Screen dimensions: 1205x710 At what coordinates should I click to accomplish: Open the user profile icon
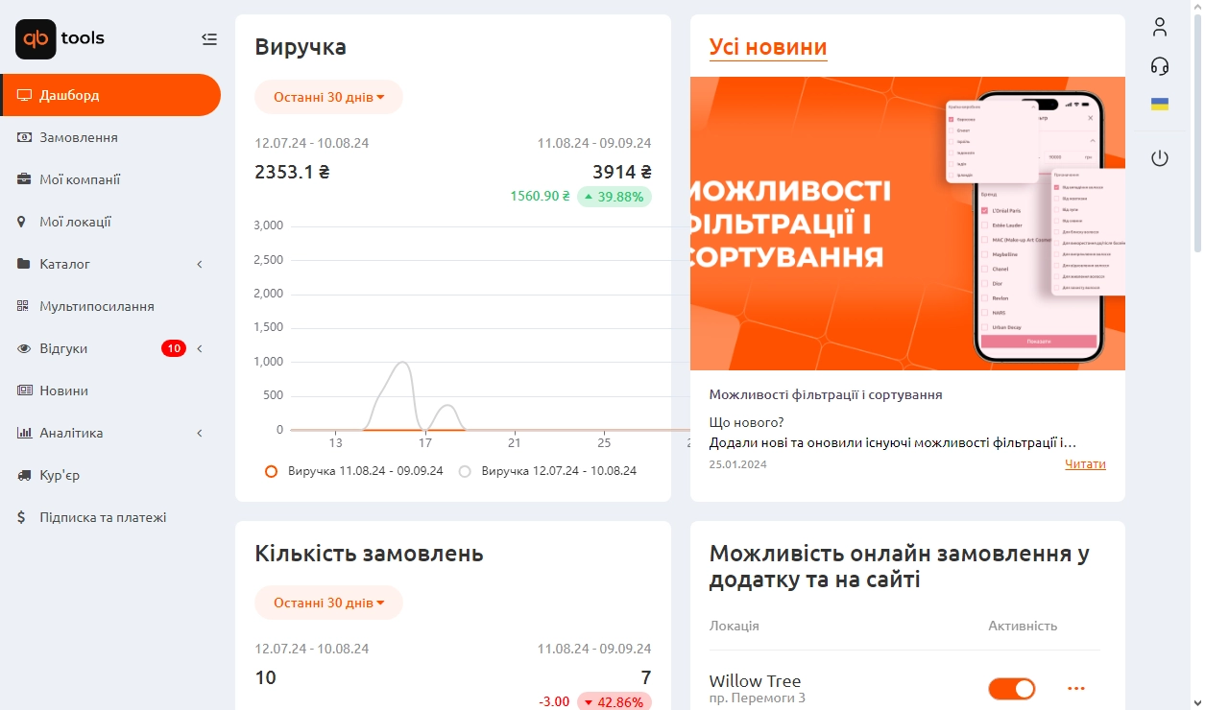point(1160,27)
